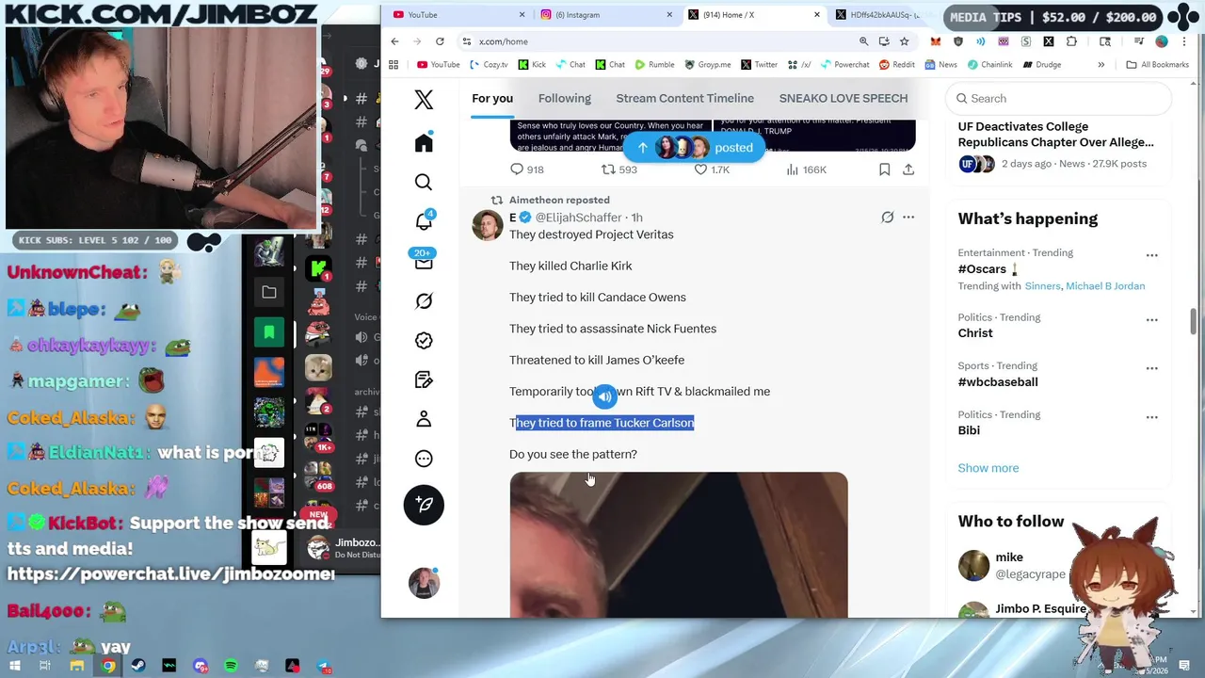1205x678 pixels.
Task: Click ElijahSchaffer profile avatar
Action: pyautogui.click(x=488, y=226)
